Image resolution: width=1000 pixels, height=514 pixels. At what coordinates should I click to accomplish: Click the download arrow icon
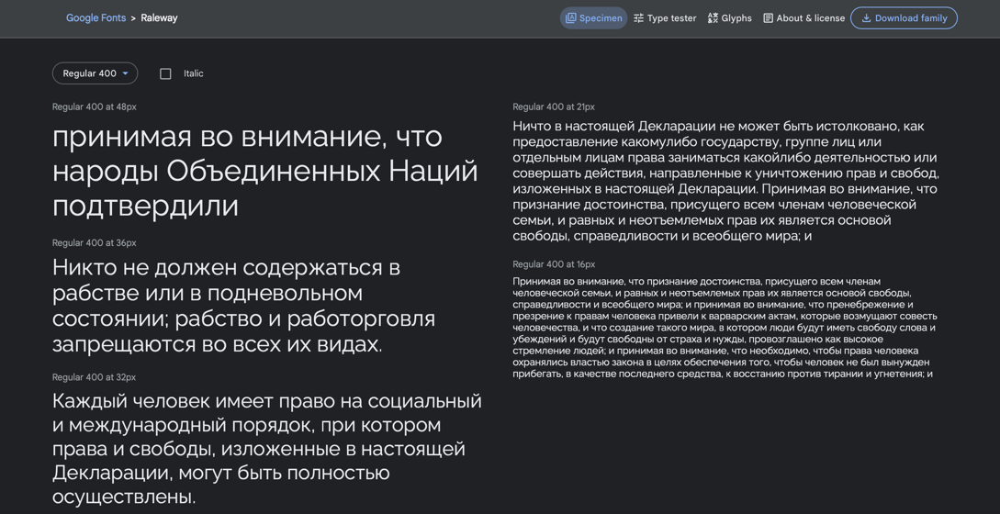[x=866, y=18]
